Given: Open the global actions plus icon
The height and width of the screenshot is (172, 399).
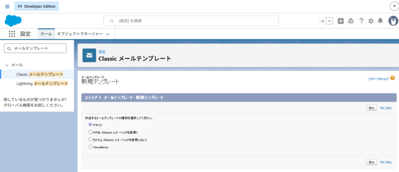Looking at the screenshot, I should click(x=341, y=21).
